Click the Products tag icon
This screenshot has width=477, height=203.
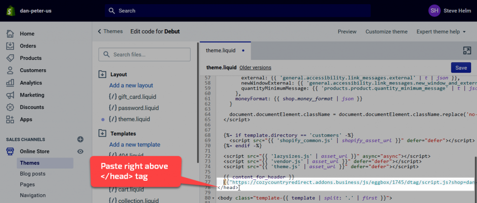(10, 58)
